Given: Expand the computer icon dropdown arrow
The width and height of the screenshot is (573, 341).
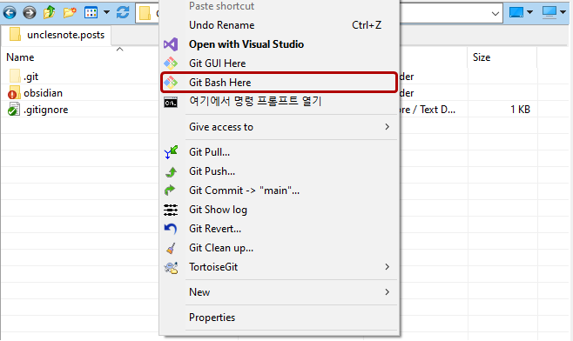Looking at the screenshot, I should coord(563,12).
